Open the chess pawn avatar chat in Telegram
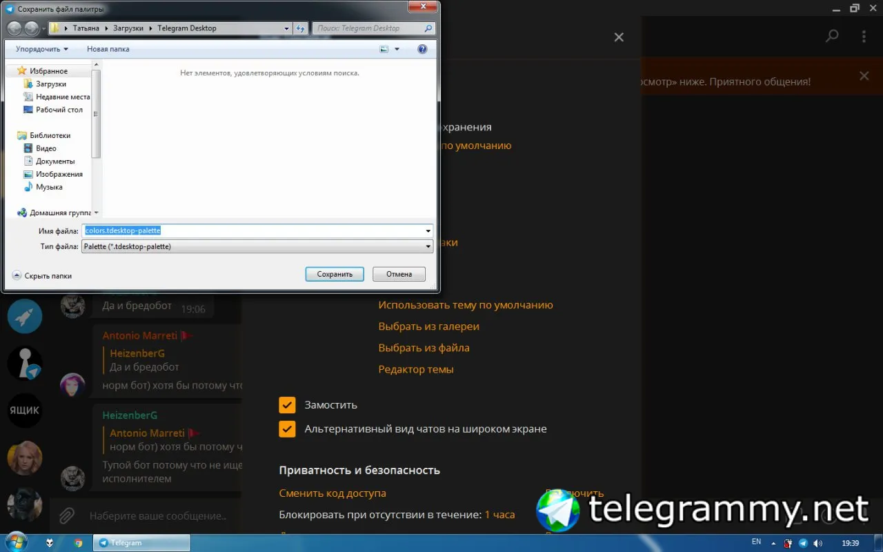The height and width of the screenshot is (552, 883). (x=25, y=364)
